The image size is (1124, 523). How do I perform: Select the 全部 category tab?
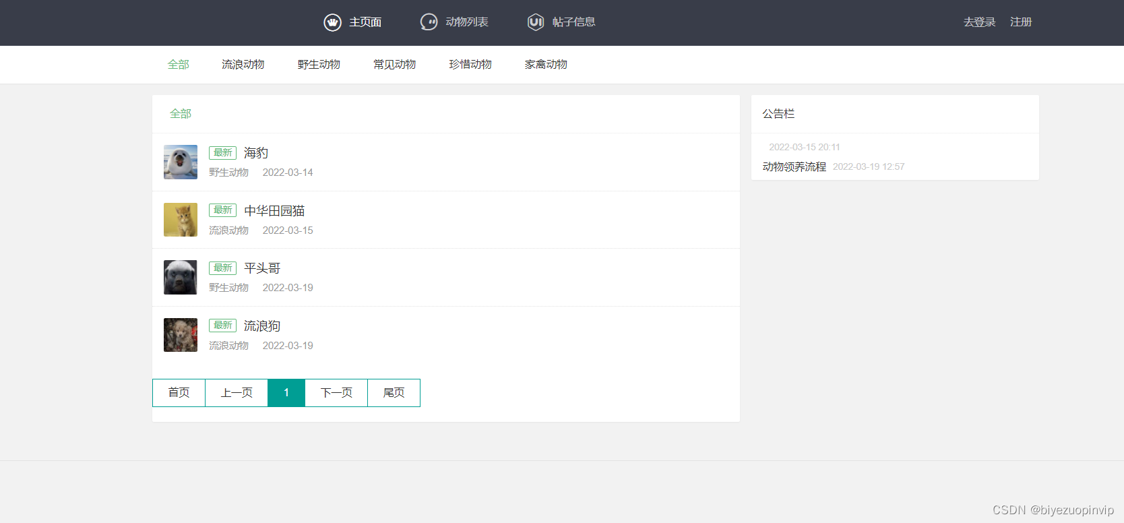point(179,65)
